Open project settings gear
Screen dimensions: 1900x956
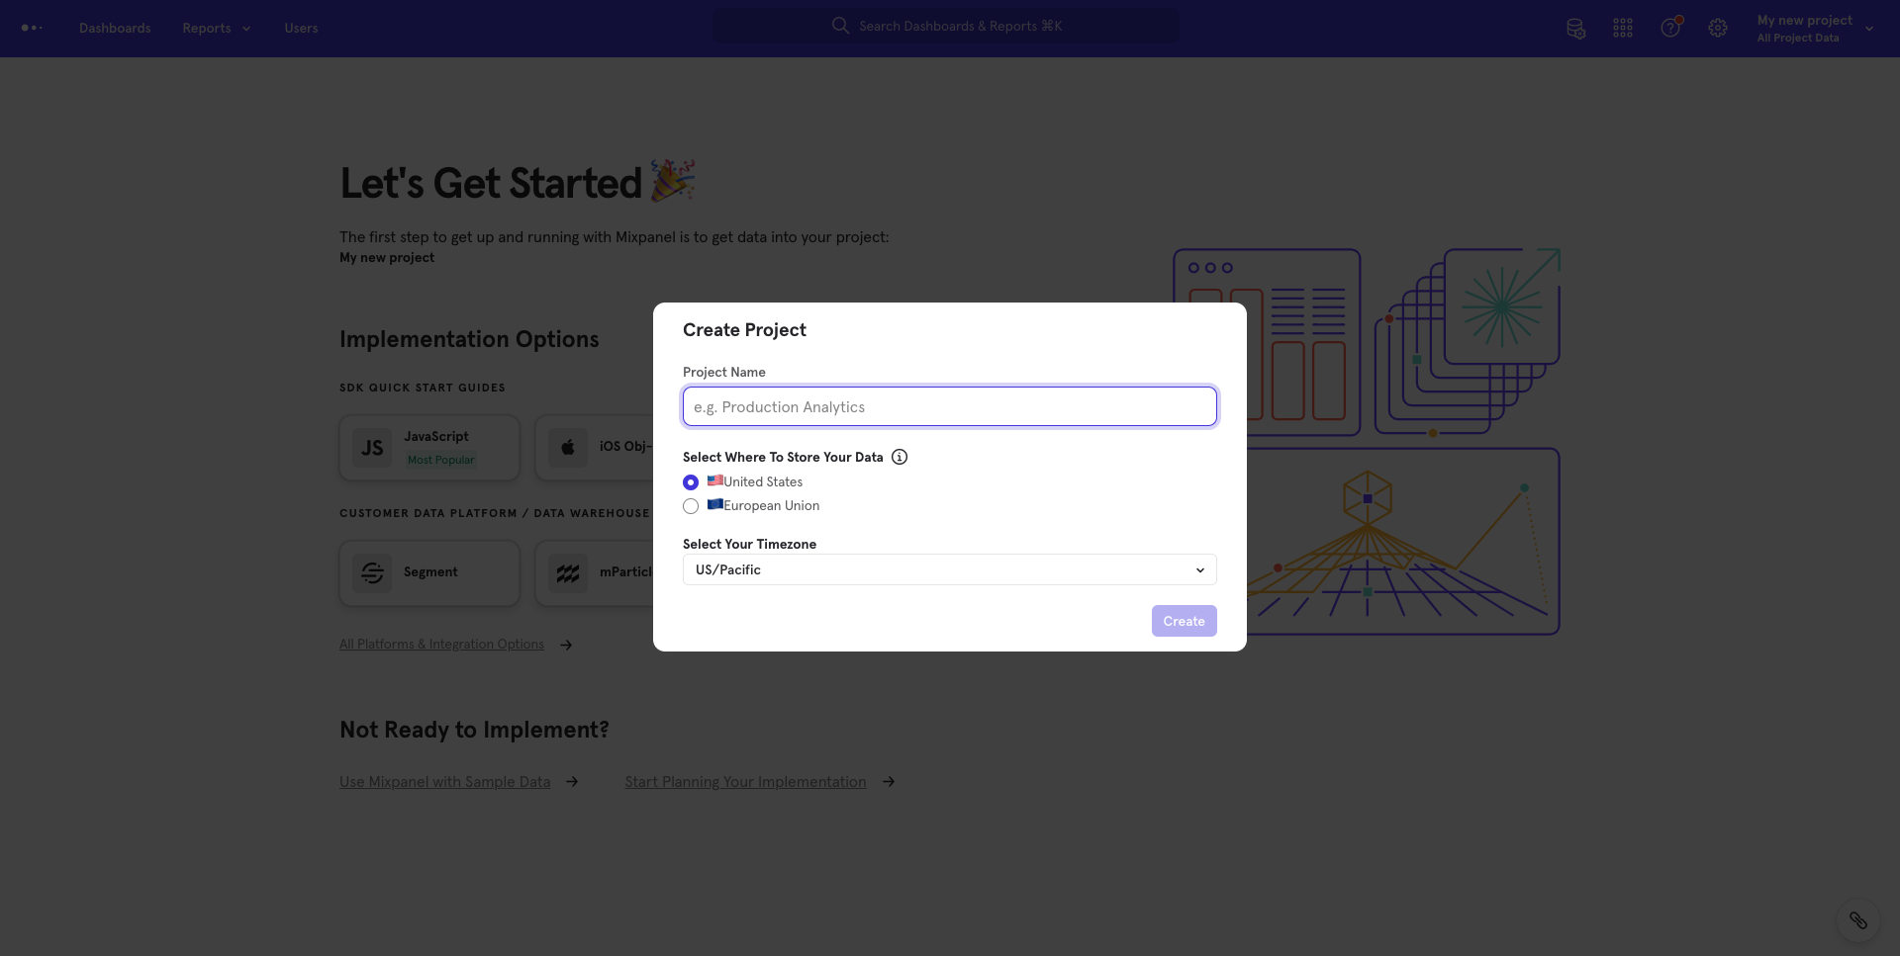click(1718, 28)
